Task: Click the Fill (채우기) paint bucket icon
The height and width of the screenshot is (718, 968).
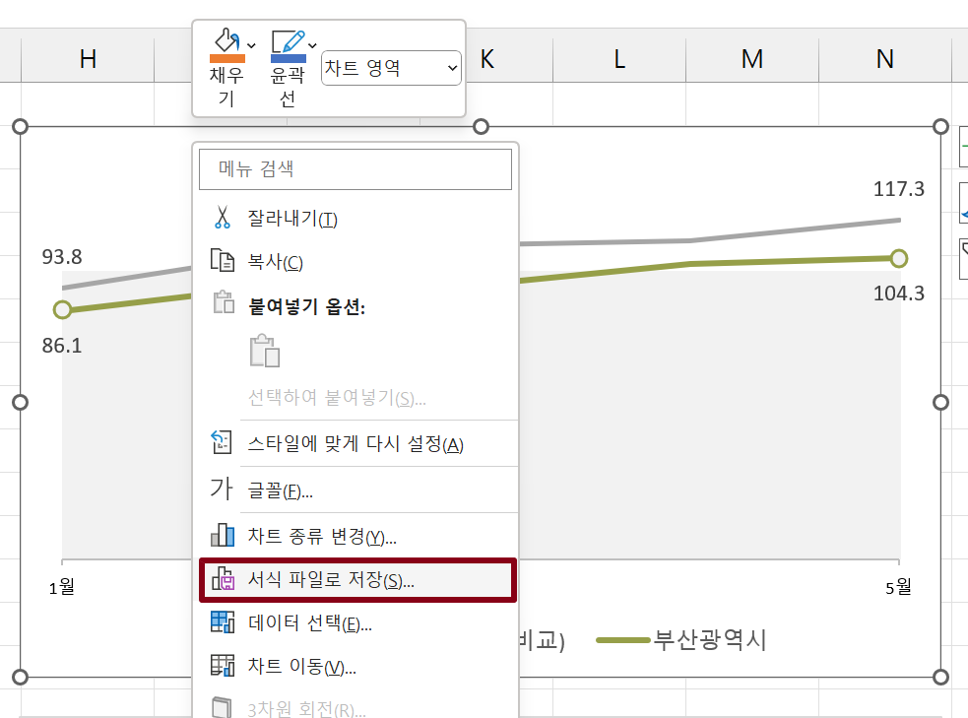Action: (226, 40)
